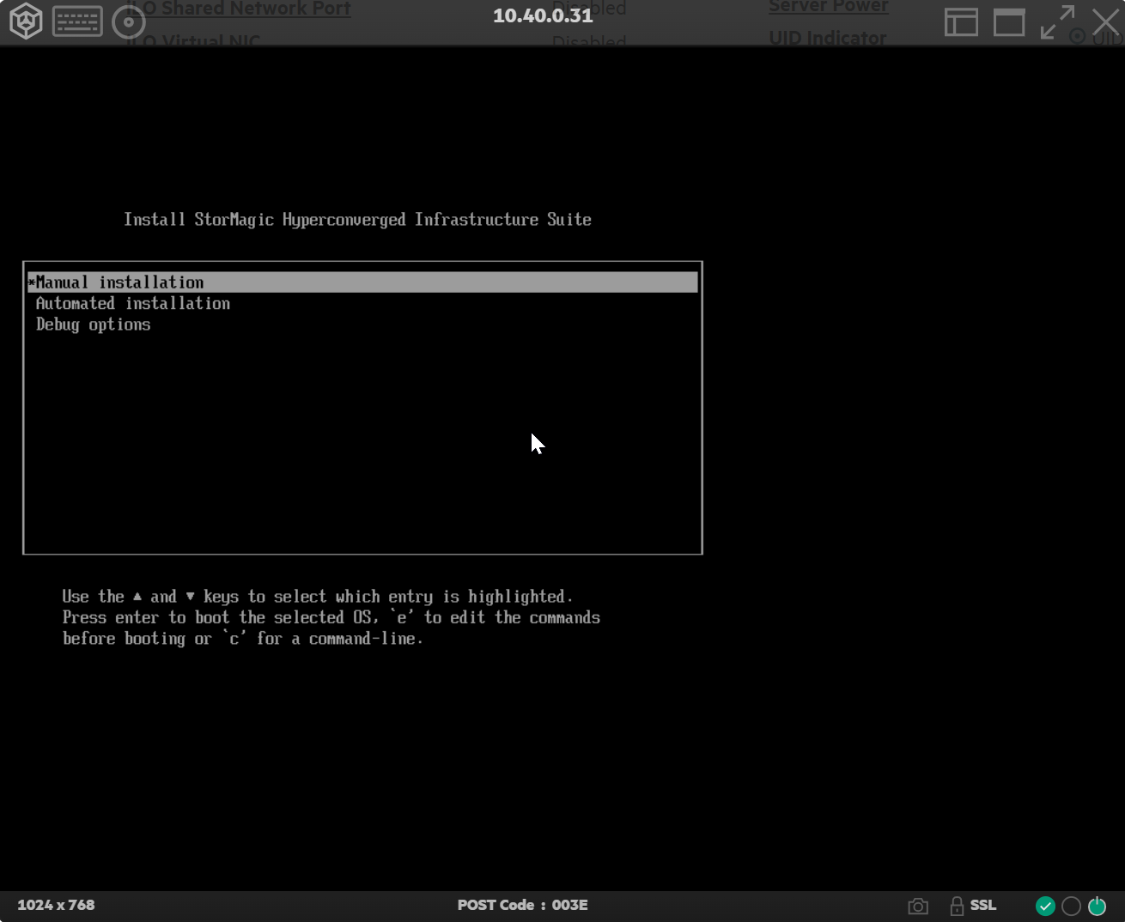Select Automated installation boot entry
The width and height of the screenshot is (1125, 922).
coord(133,303)
